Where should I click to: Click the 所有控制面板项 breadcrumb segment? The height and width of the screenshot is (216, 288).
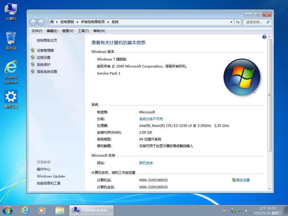click(93, 22)
